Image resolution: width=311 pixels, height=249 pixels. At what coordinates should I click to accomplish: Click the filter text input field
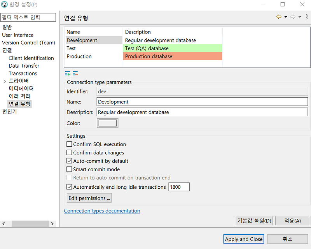tap(28, 17)
